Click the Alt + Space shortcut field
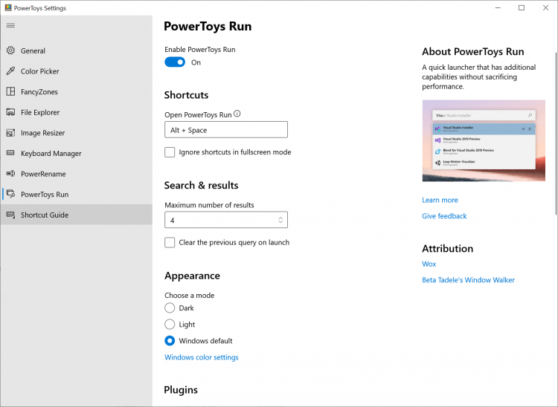Image resolution: width=558 pixels, height=407 pixels. click(x=225, y=130)
